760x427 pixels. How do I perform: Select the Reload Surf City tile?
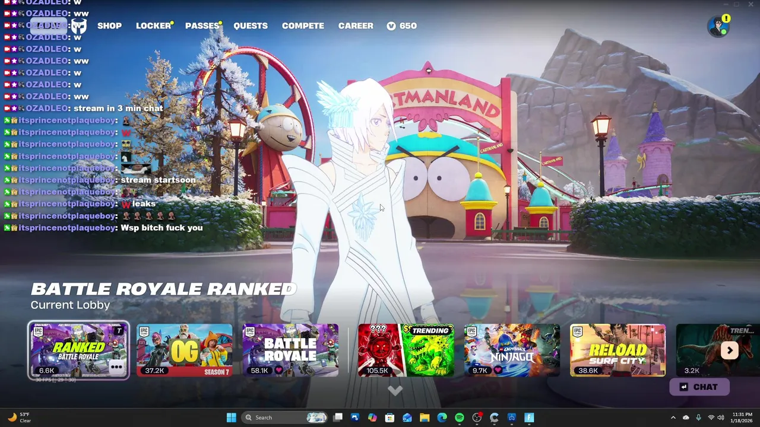click(617, 350)
